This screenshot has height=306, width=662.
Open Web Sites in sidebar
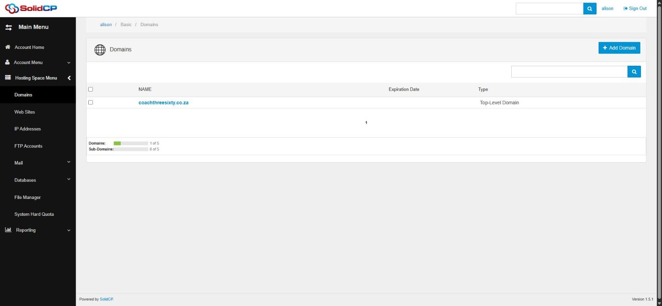[24, 112]
